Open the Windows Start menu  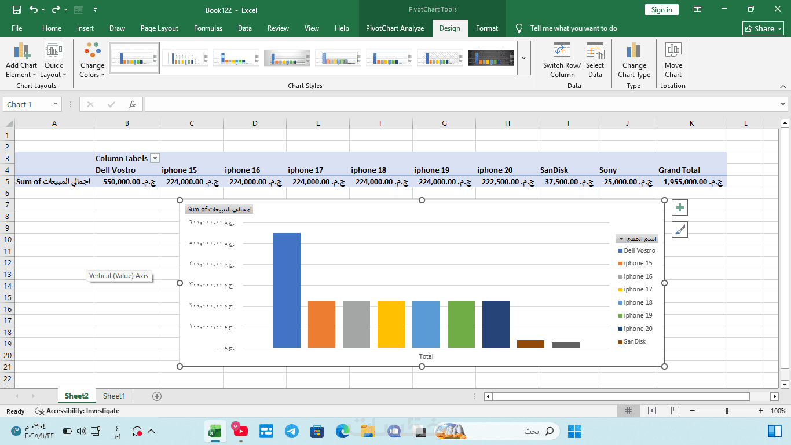point(574,431)
